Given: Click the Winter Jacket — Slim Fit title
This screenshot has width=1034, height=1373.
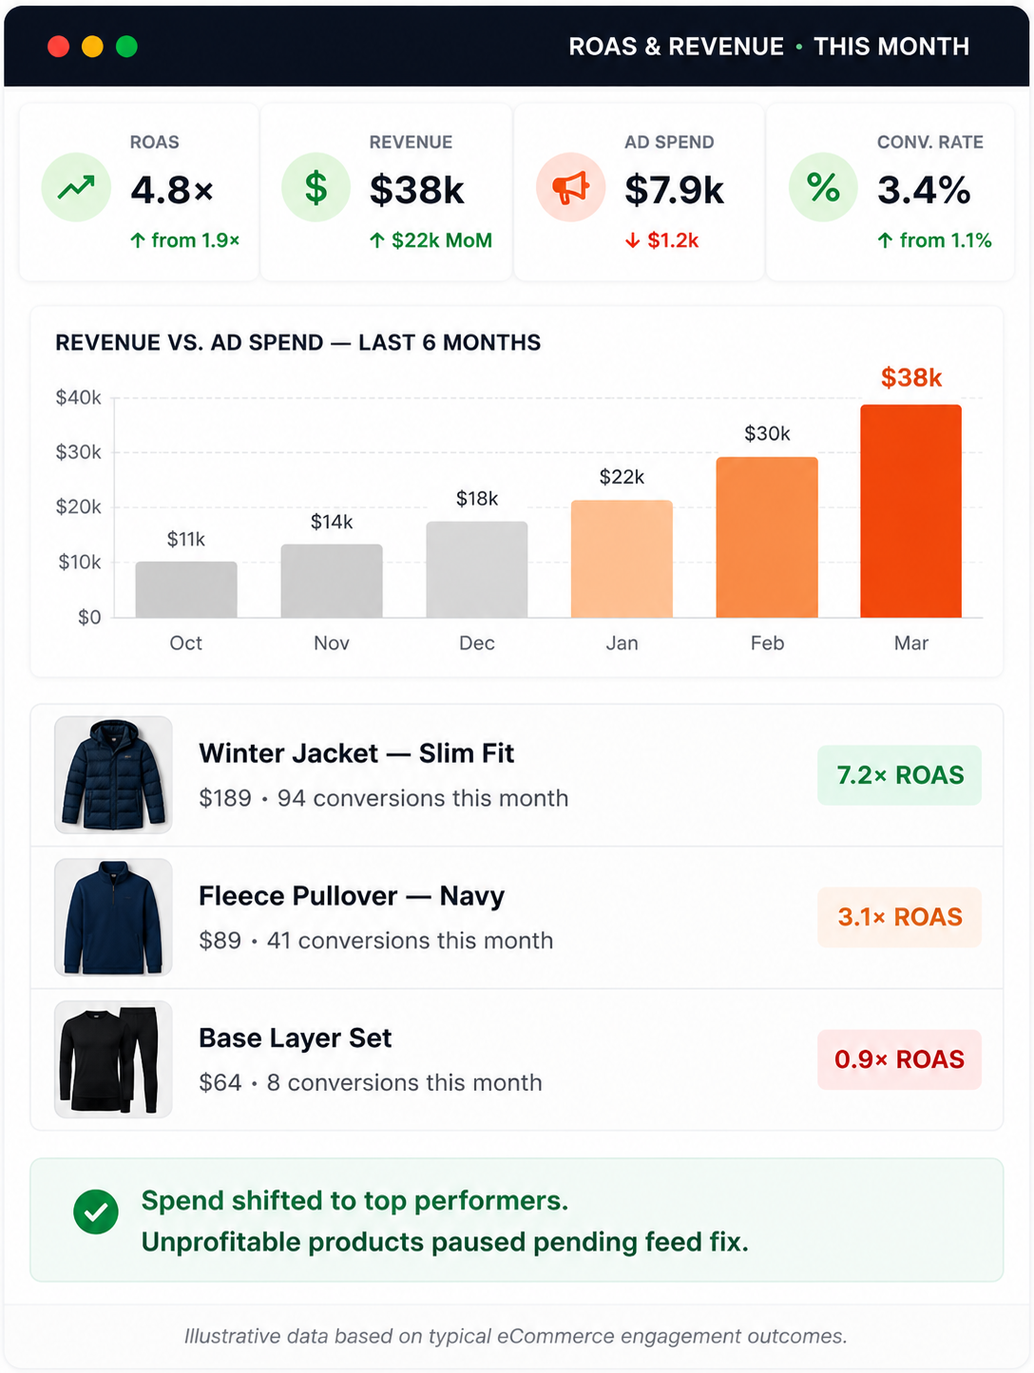Looking at the screenshot, I should pyautogui.click(x=356, y=753).
